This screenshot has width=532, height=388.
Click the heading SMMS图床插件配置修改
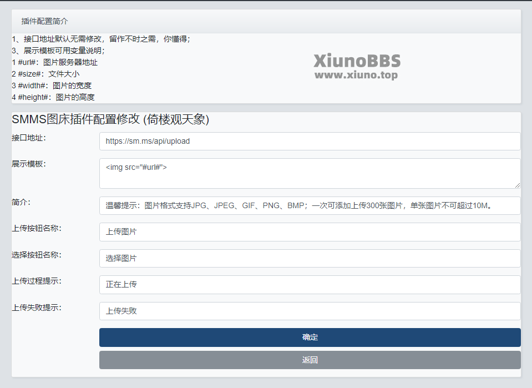[110, 119]
